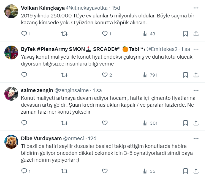Share saime zengin's tweet
The height and width of the screenshot is (178, 206).
pyautogui.click(x=196, y=123)
